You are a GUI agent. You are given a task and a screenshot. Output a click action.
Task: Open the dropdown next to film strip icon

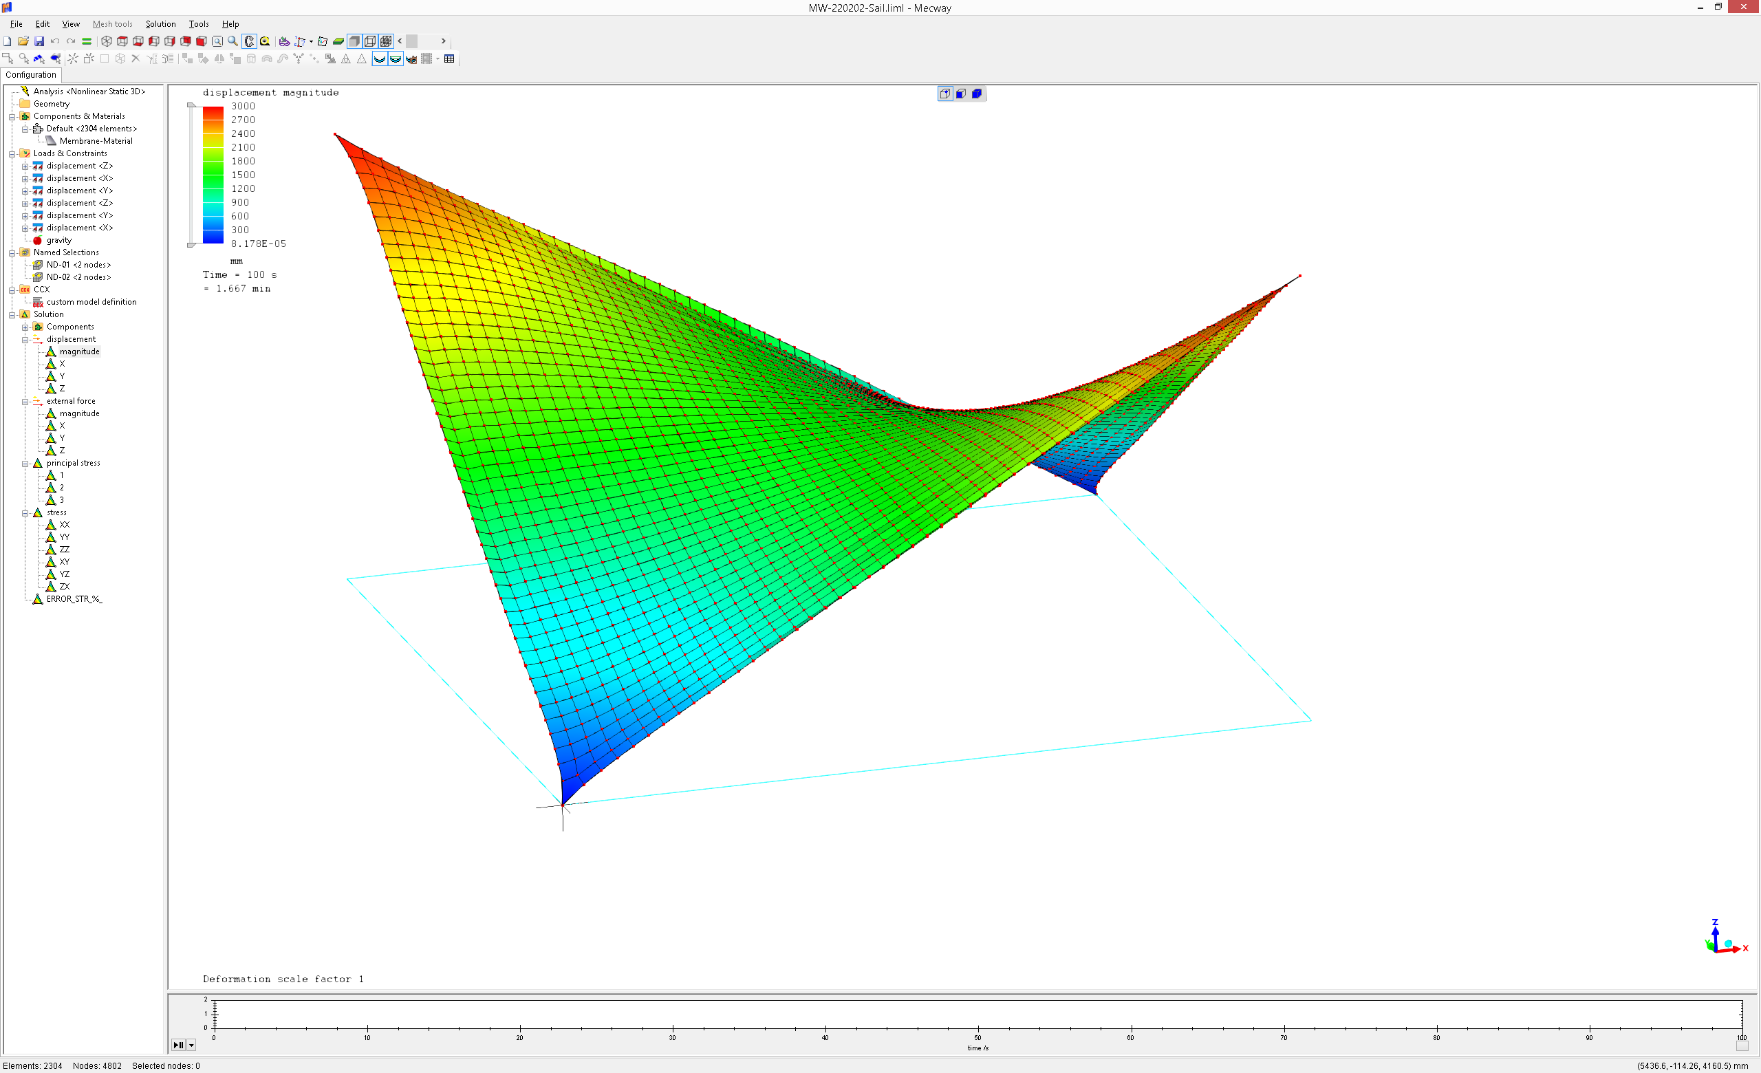437,58
